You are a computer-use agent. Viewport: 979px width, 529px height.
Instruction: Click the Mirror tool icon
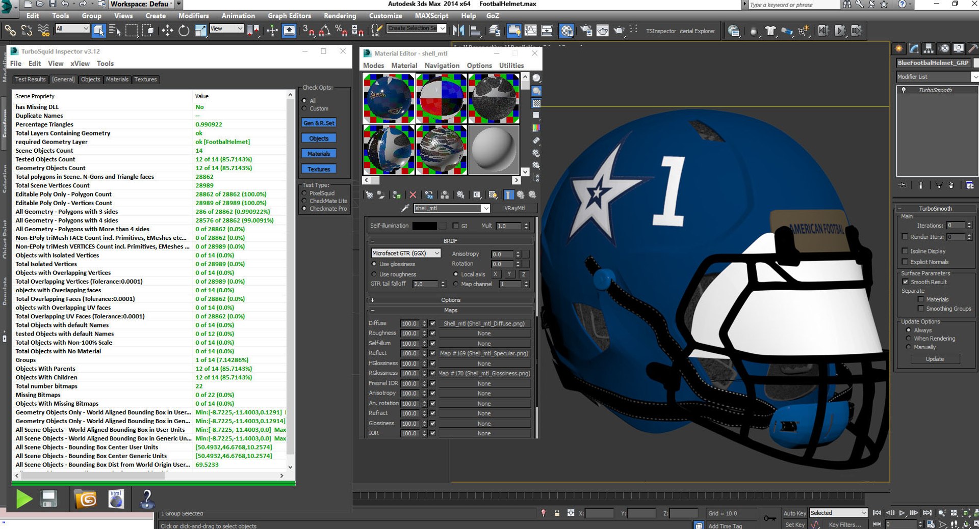458,31
